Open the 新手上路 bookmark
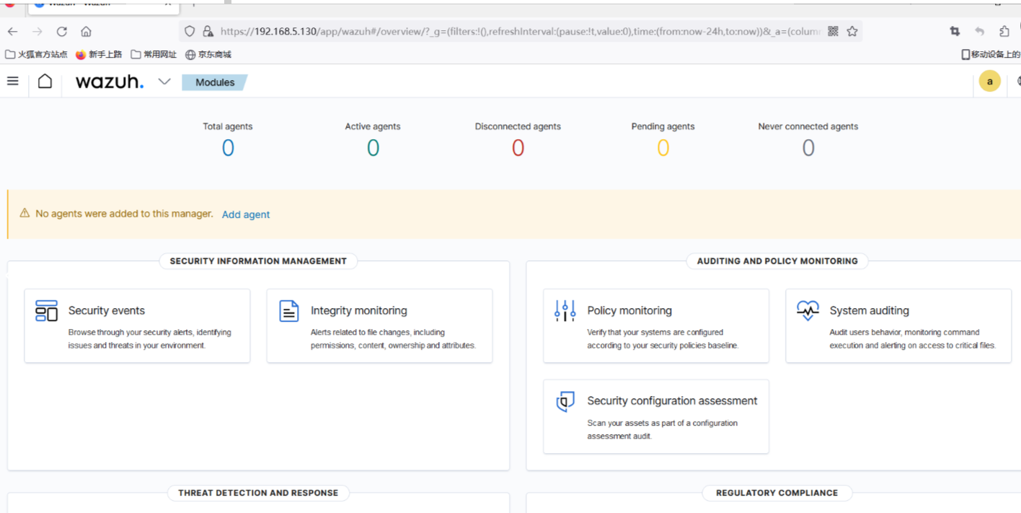This screenshot has height=513, width=1021. coord(99,54)
